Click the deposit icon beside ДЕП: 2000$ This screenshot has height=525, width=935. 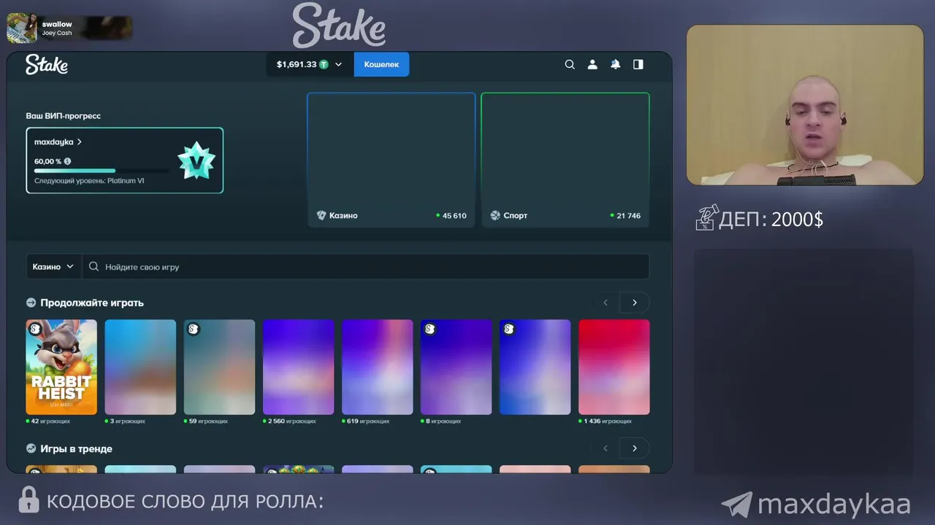[706, 217]
